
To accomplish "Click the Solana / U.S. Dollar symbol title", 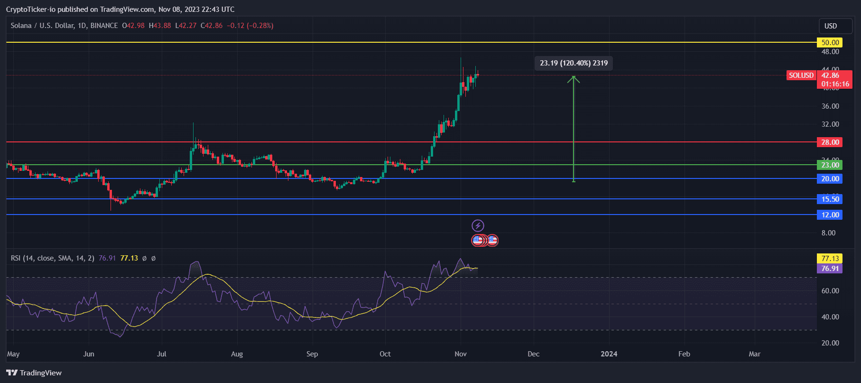I will [42, 26].
